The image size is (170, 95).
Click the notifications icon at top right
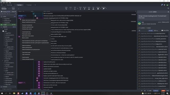point(162,5)
